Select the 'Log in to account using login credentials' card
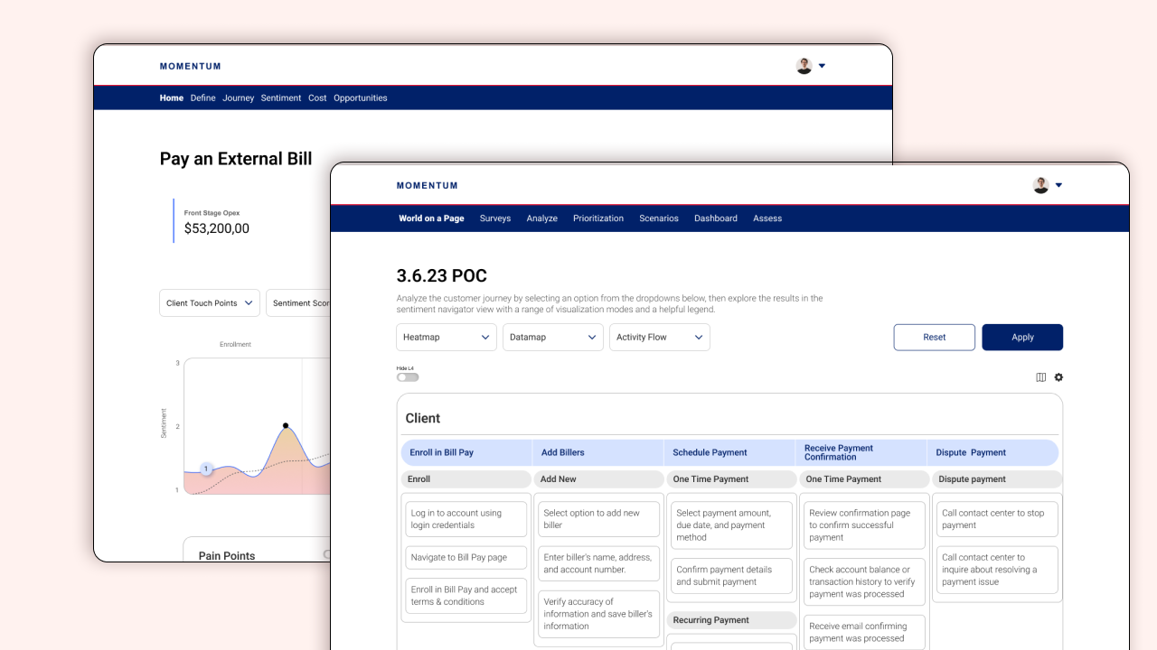Image resolution: width=1157 pixels, height=650 pixels. tap(466, 519)
